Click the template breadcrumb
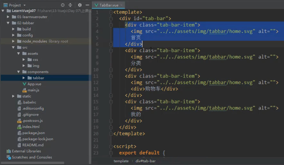 click(121, 161)
